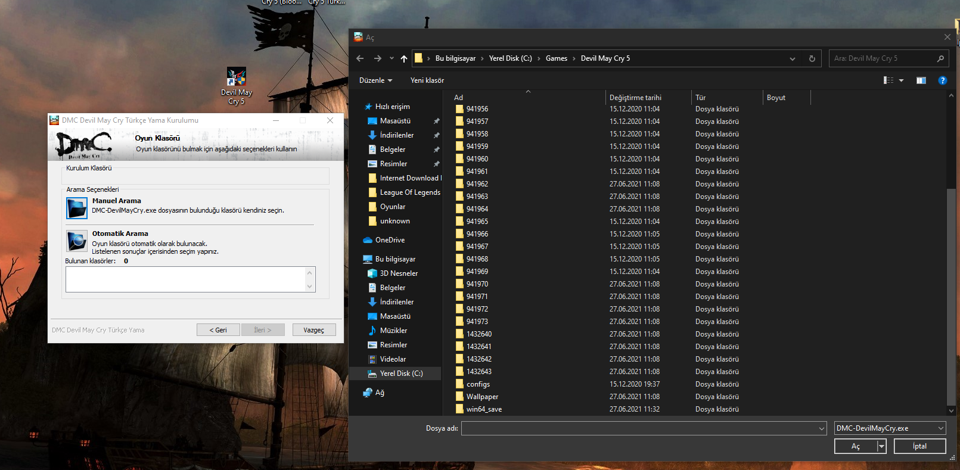
Task: Click the Otomatik Arama search icon
Action: [x=77, y=241]
